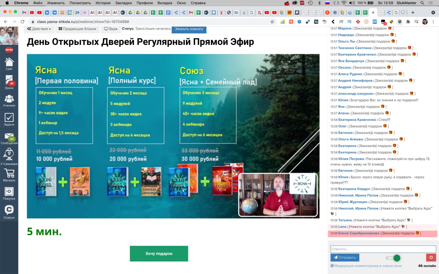This screenshot has height=274, width=439.
Task: Click chat author name Юлия Петрова
Action: pyautogui.click(x=351, y=159)
